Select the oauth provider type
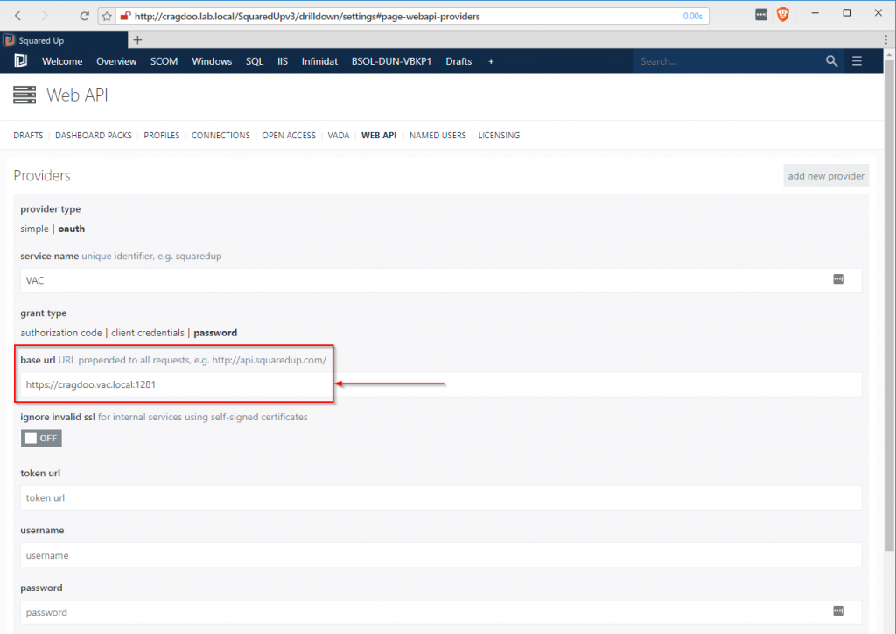Image resolution: width=896 pixels, height=634 pixels. [72, 229]
